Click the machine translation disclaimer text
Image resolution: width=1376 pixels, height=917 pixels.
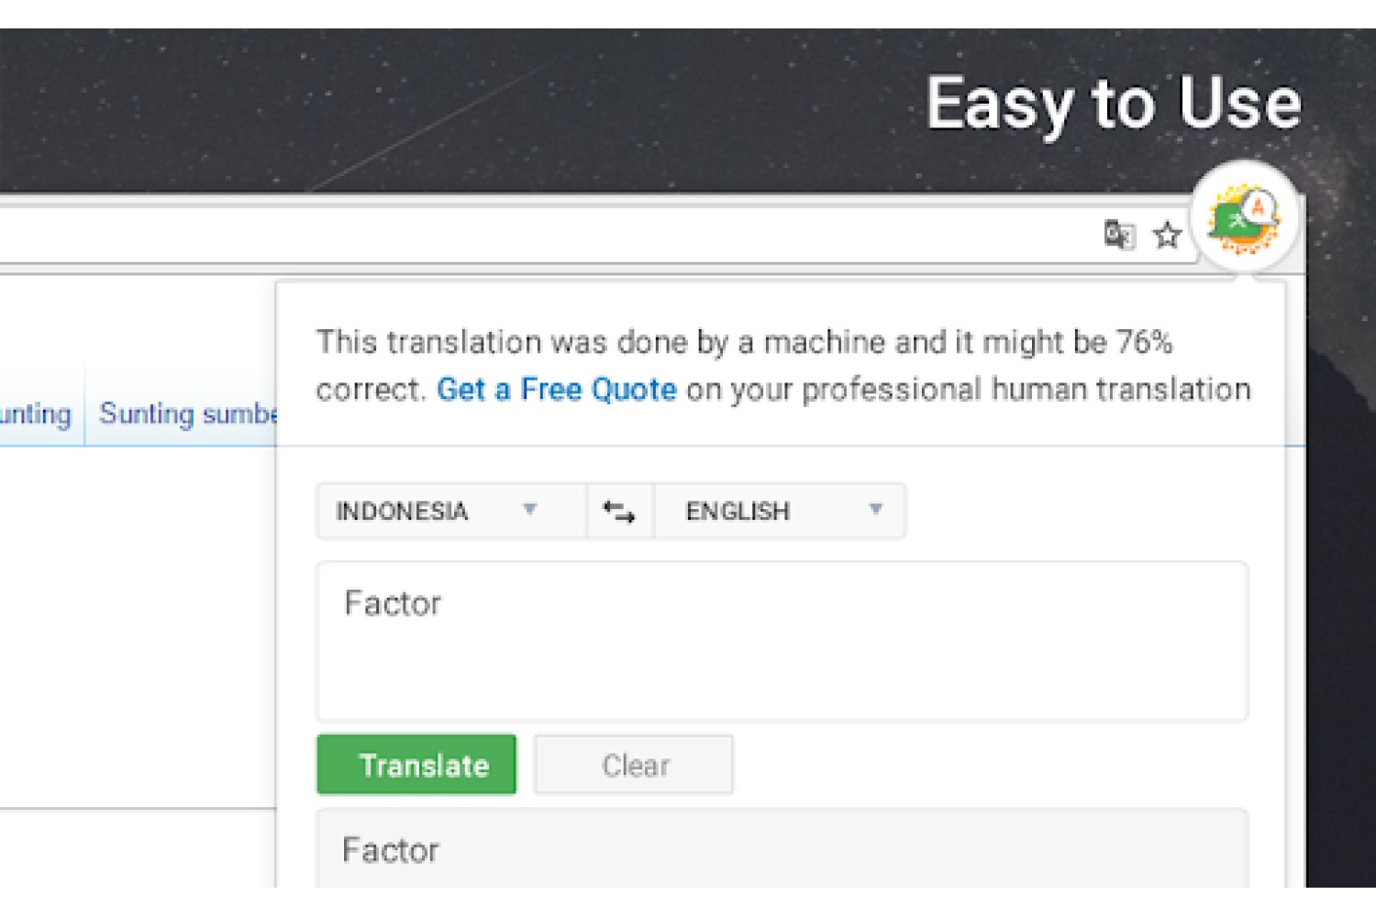[783, 366]
